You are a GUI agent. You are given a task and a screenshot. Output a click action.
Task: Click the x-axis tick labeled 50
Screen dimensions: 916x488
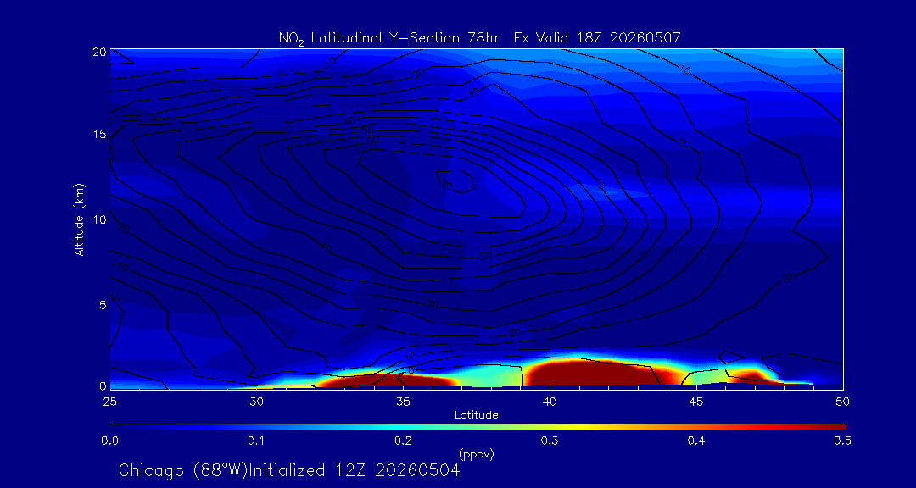click(x=842, y=402)
